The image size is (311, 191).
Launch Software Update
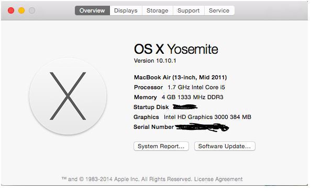[225, 146]
